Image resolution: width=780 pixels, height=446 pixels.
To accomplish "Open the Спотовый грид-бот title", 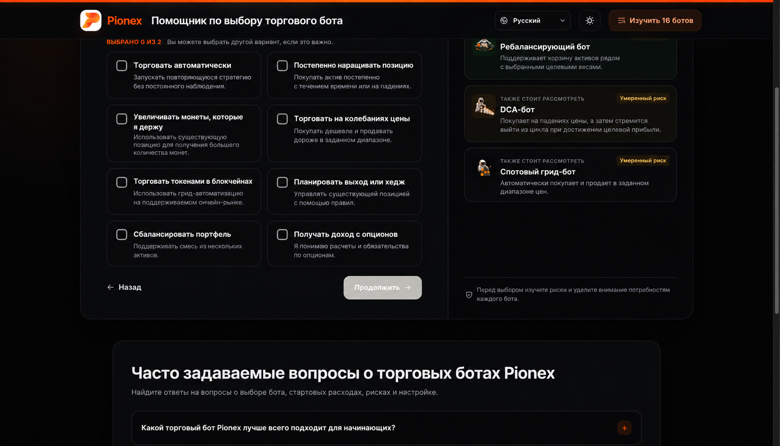I will click(x=538, y=172).
